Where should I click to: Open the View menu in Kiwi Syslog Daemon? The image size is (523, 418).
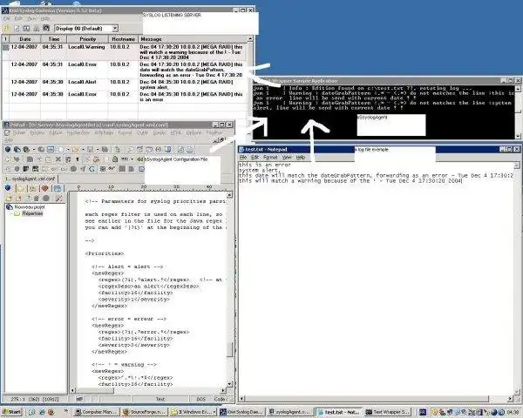31,18
